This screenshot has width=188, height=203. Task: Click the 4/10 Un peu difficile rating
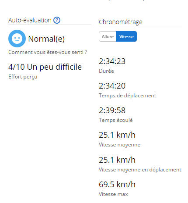click(45, 67)
